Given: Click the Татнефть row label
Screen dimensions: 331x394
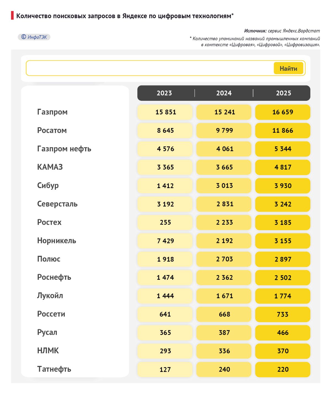Looking at the screenshot, I should 54,369.
